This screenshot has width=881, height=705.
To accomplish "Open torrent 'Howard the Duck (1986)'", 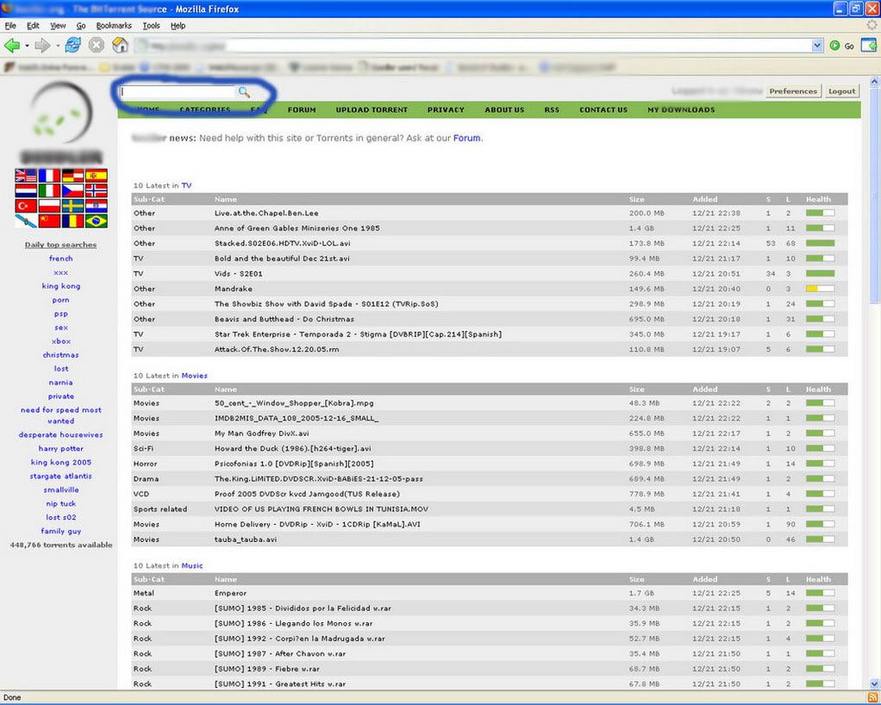I will coord(293,449).
